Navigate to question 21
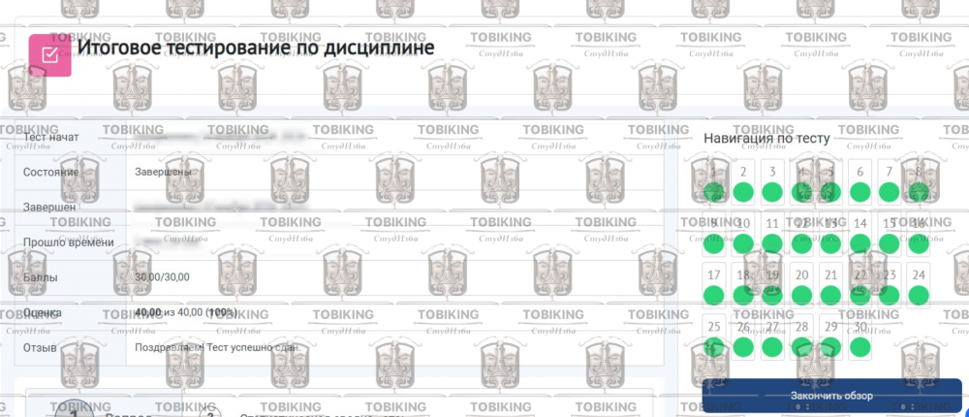 click(x=830, y=284)
